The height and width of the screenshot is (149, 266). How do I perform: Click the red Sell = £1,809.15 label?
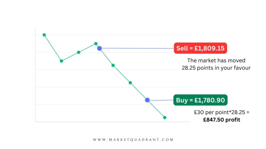(x=200, y=48)
